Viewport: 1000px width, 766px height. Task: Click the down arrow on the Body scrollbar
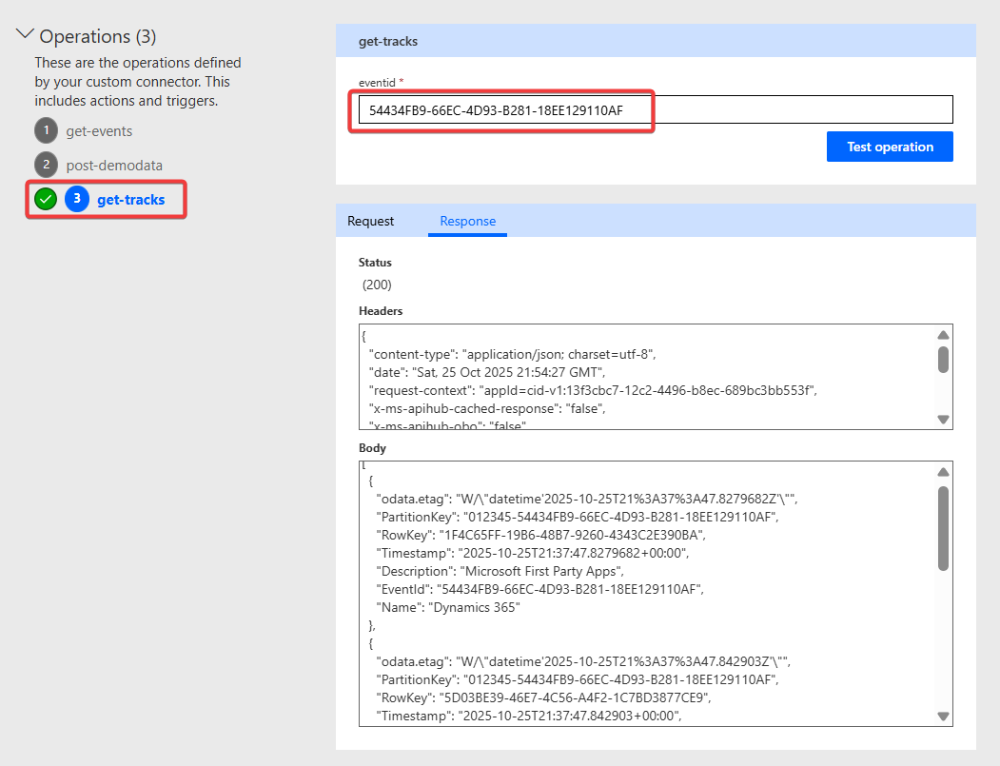coord(943,715)
